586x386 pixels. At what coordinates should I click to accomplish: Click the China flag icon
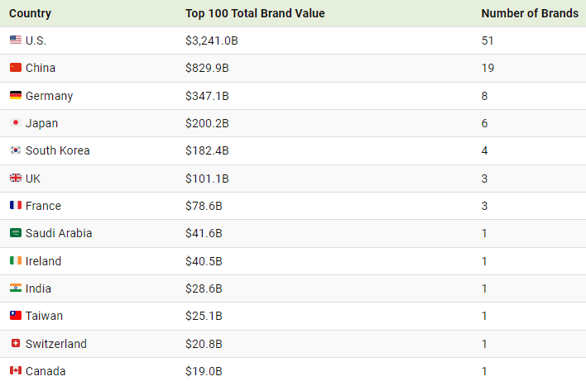pos(16,67)
